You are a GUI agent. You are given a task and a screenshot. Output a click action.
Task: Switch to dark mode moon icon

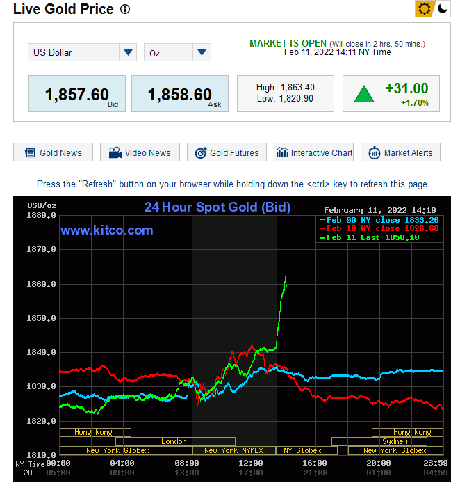[x=443, y=9]
